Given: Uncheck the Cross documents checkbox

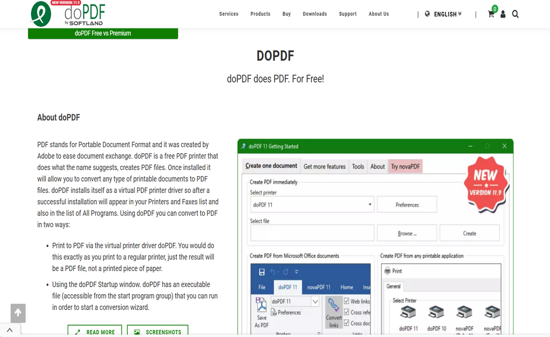Looking at the screenshot, I should tap(346, 323).
